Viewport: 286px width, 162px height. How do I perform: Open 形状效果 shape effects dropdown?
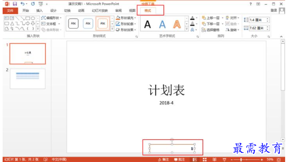pyautogui.click(x=126, y=30)
